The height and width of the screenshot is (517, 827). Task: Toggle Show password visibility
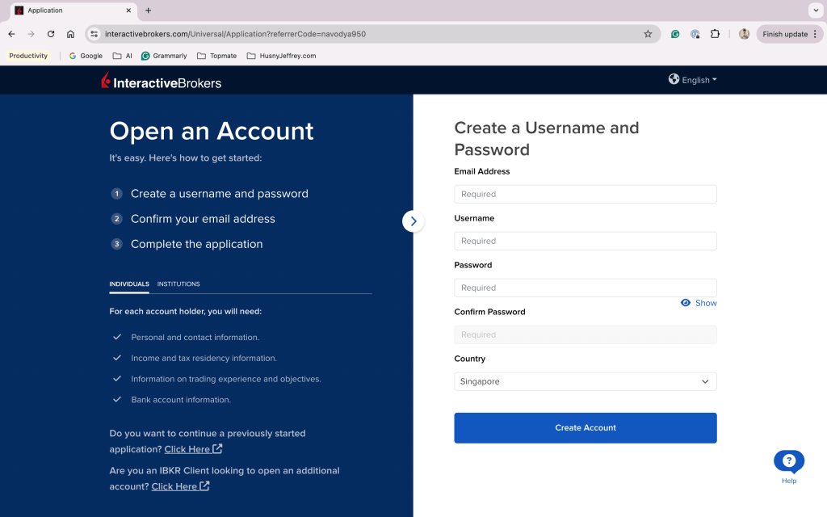699,303
